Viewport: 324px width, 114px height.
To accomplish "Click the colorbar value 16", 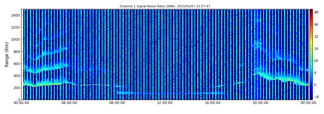I will tap(316, 61).
